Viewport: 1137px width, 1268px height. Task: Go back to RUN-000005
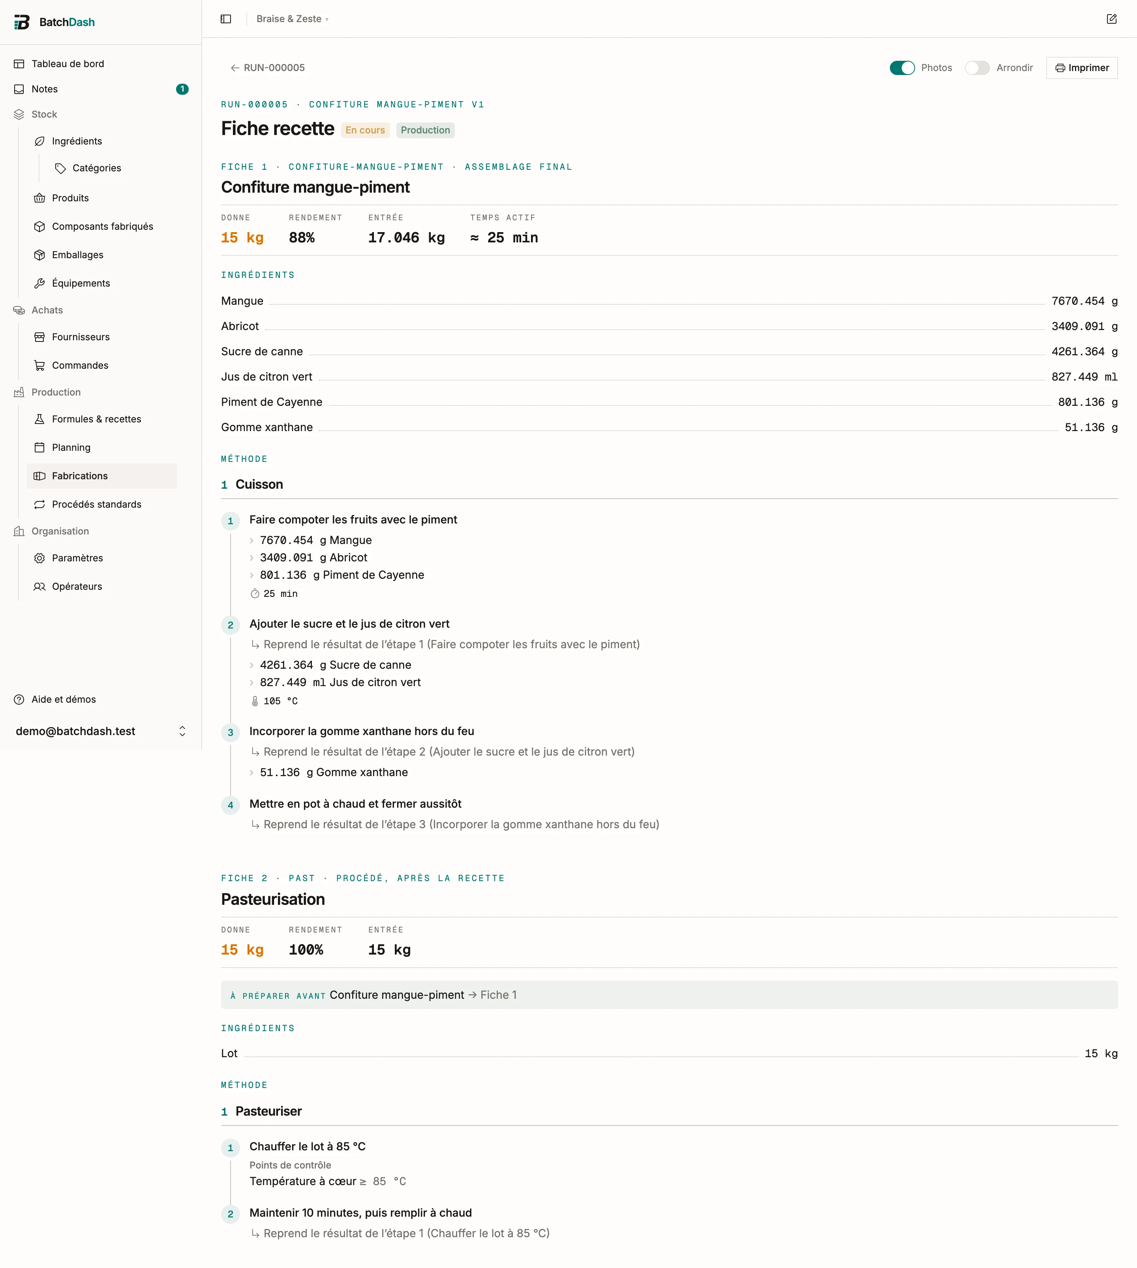point(267,68)
